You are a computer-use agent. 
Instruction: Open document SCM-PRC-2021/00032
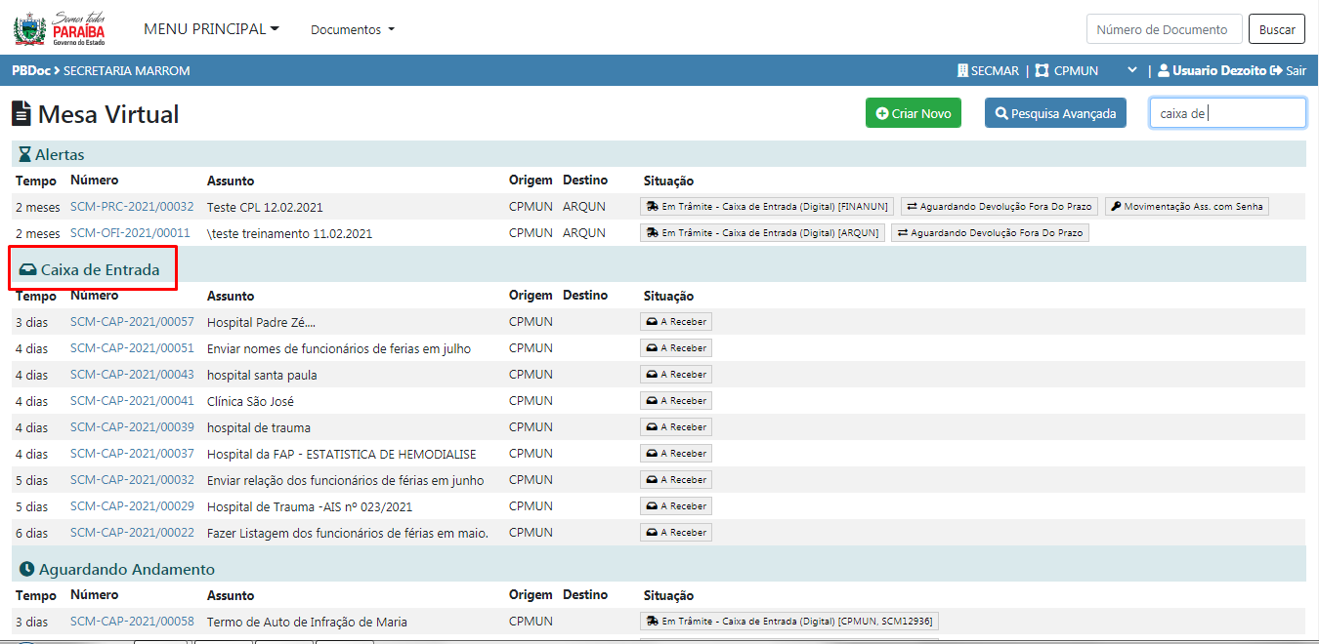(132, 207)
